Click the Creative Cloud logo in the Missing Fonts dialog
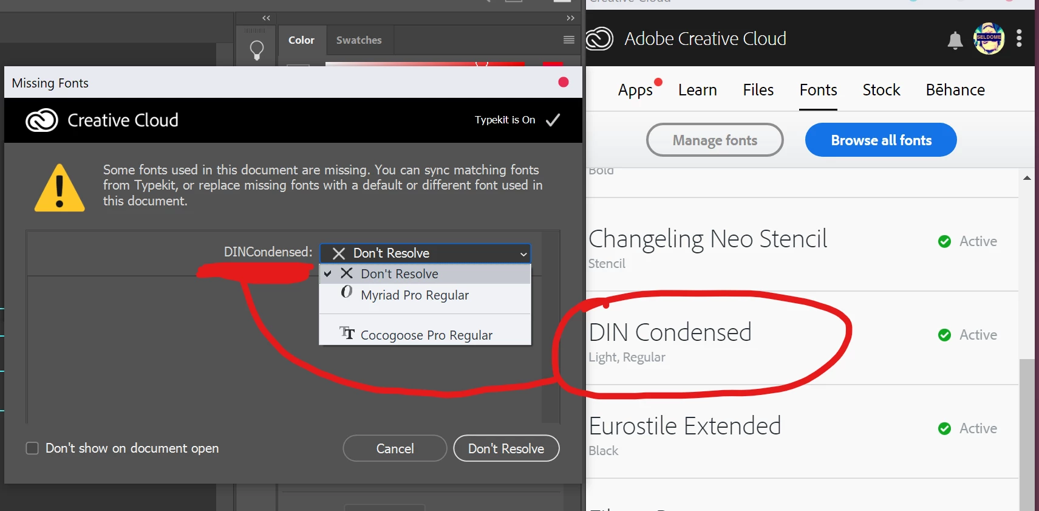Viewport: 1039px width, 511px height. pos(42,120)
